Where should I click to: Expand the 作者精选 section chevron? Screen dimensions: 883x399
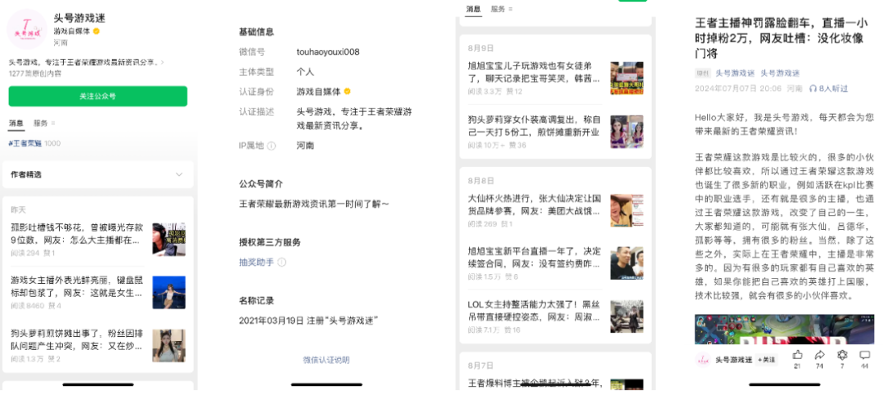[x=179, y=174]
